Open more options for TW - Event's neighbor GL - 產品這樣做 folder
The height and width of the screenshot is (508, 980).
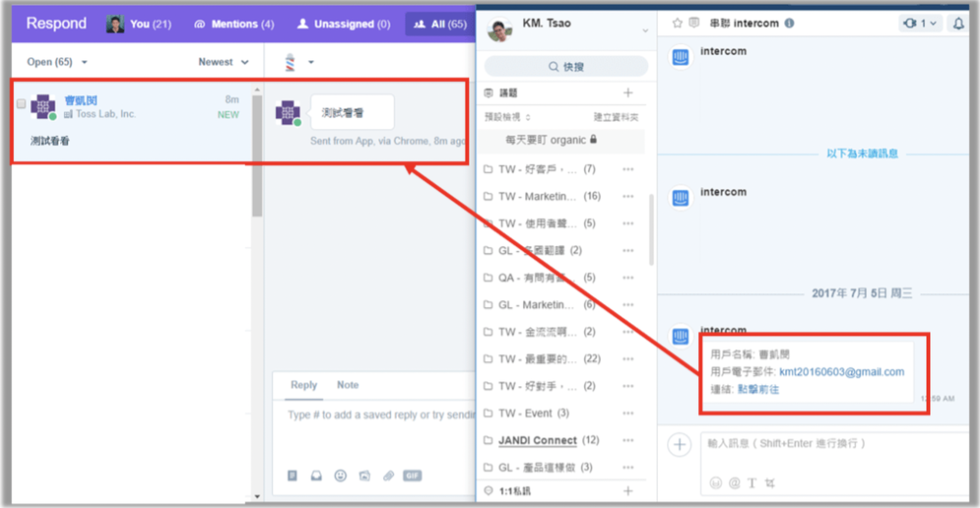coord(628,467)
